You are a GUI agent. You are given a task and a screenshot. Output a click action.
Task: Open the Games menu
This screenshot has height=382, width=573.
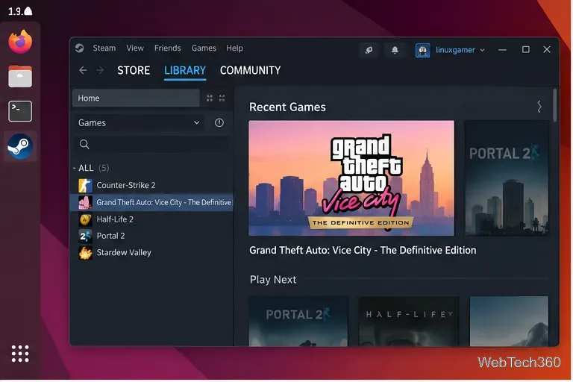click(204, 48)
